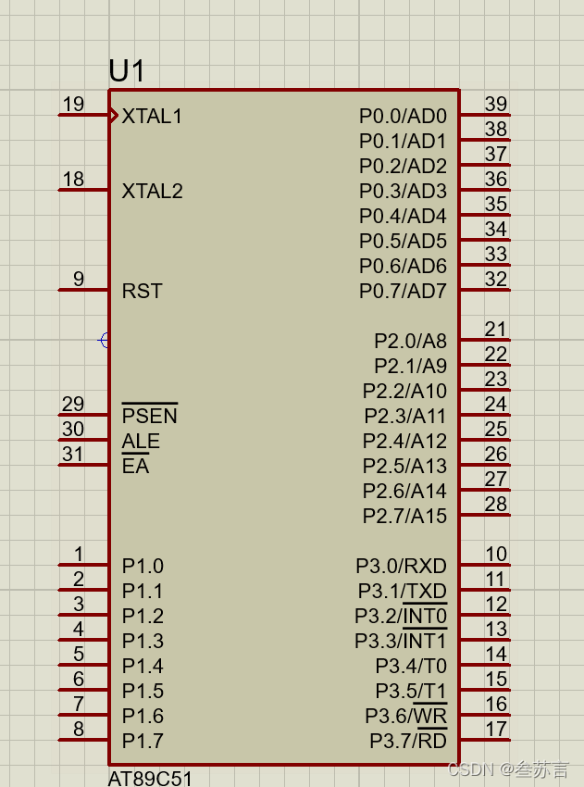
Task: Click the P2.0/A8 pin label
Action: 410,342
